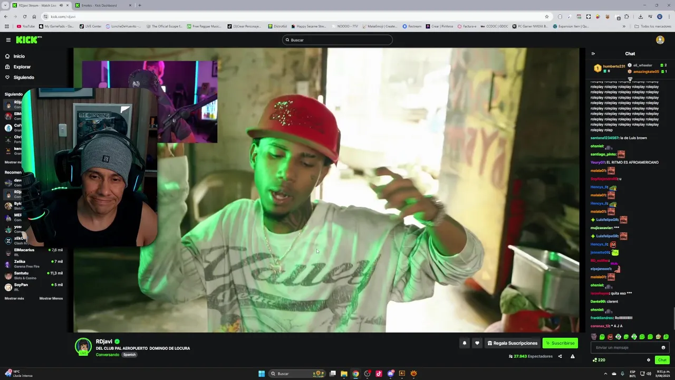Open File Explorer from taskbar
The image size is (675, 380).
tap(344, 374)
